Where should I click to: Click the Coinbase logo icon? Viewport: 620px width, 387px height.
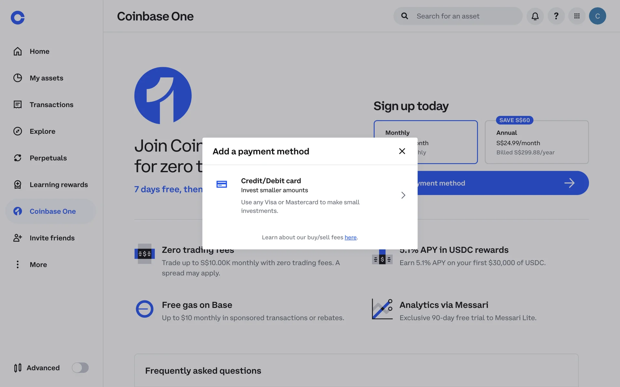coord(17,17)
